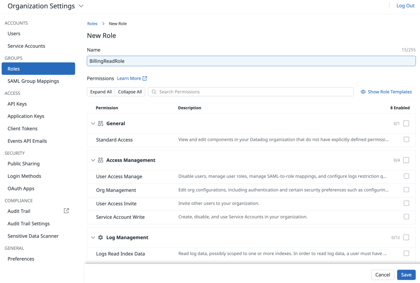Image resolution: width=420 pixels, height=283 pixels.
Task: Enable all General permissions checkbox
Action: point(406,123)
